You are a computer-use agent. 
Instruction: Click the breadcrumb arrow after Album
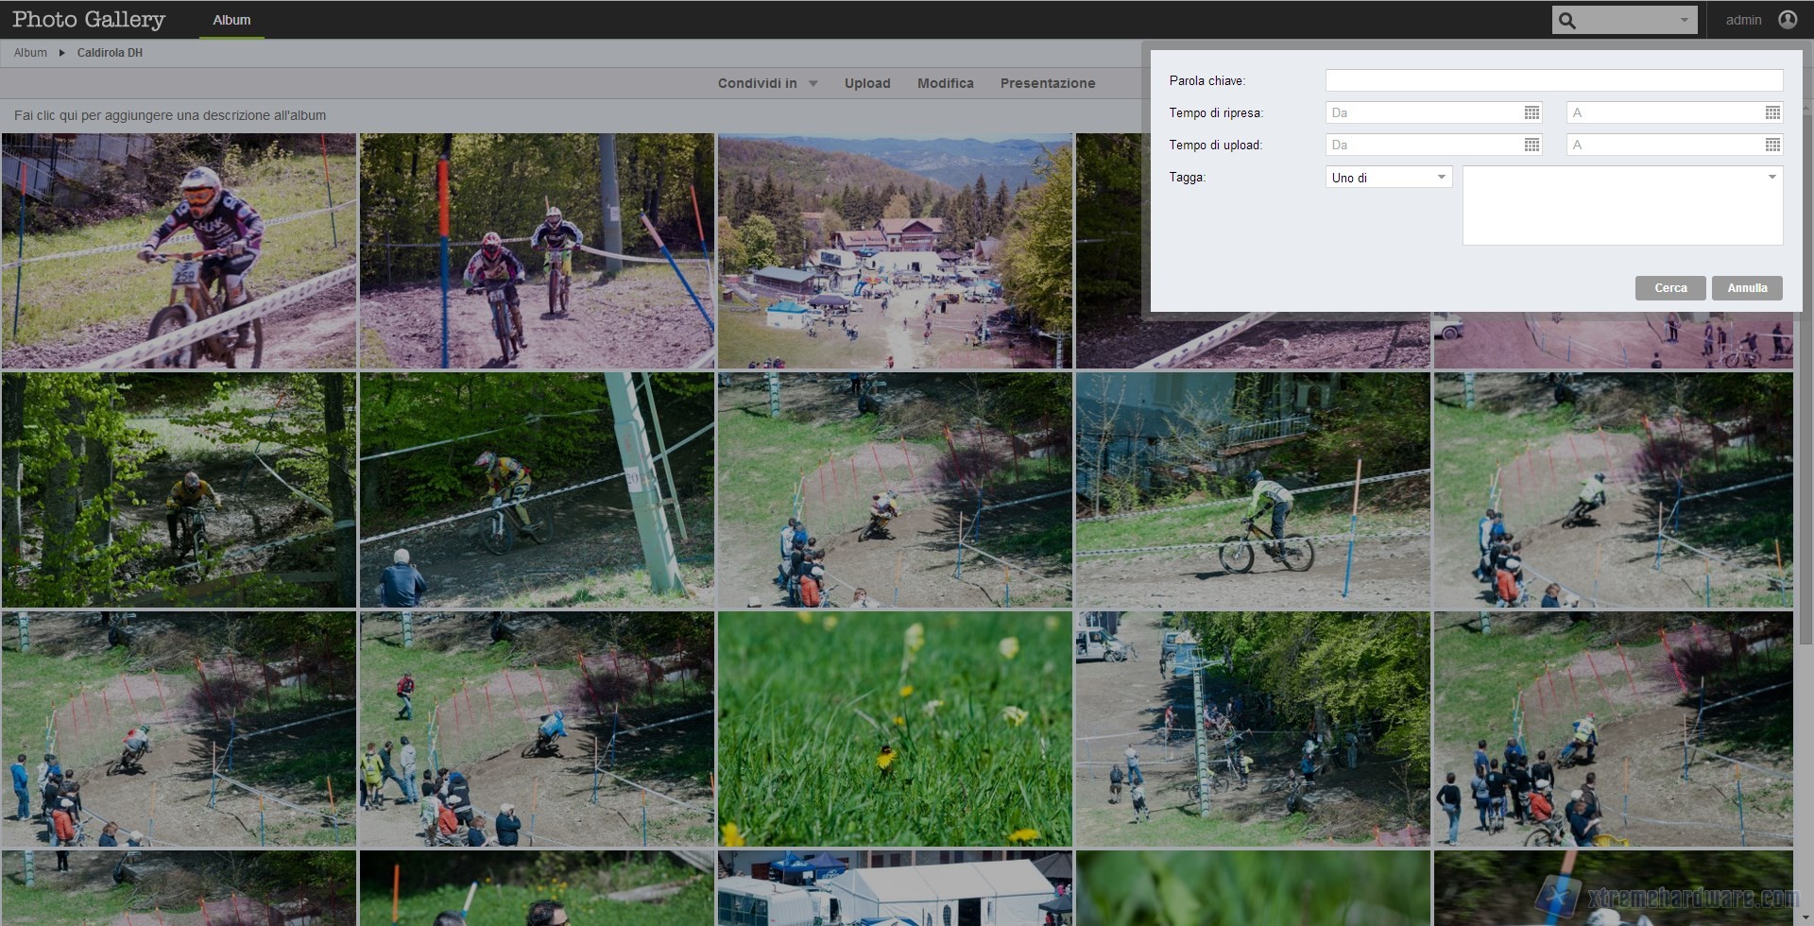(62, 53)
